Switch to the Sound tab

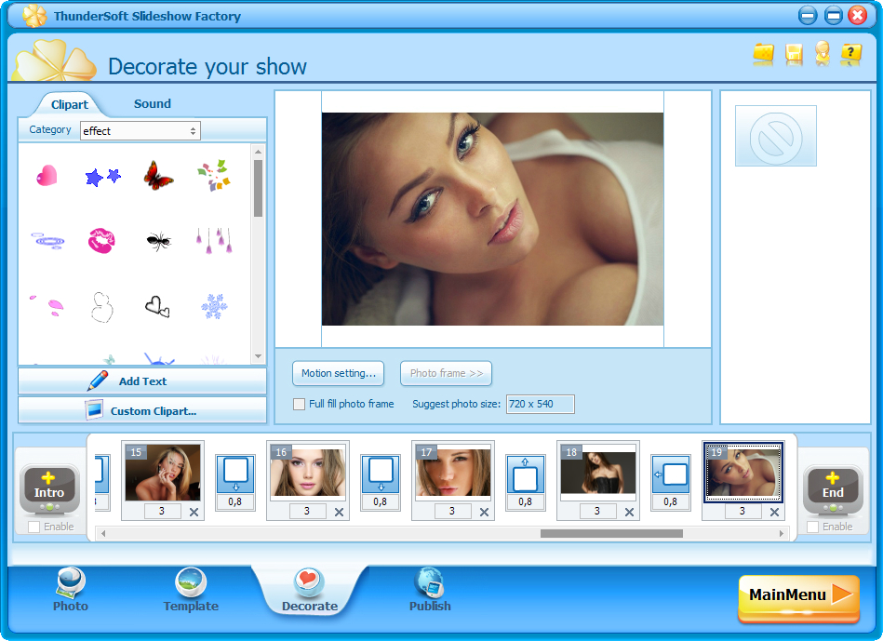click(152, 104)
